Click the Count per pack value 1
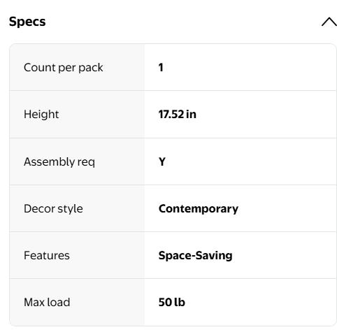This screenshot has height=332, width=337. click(x=161, y=68)
